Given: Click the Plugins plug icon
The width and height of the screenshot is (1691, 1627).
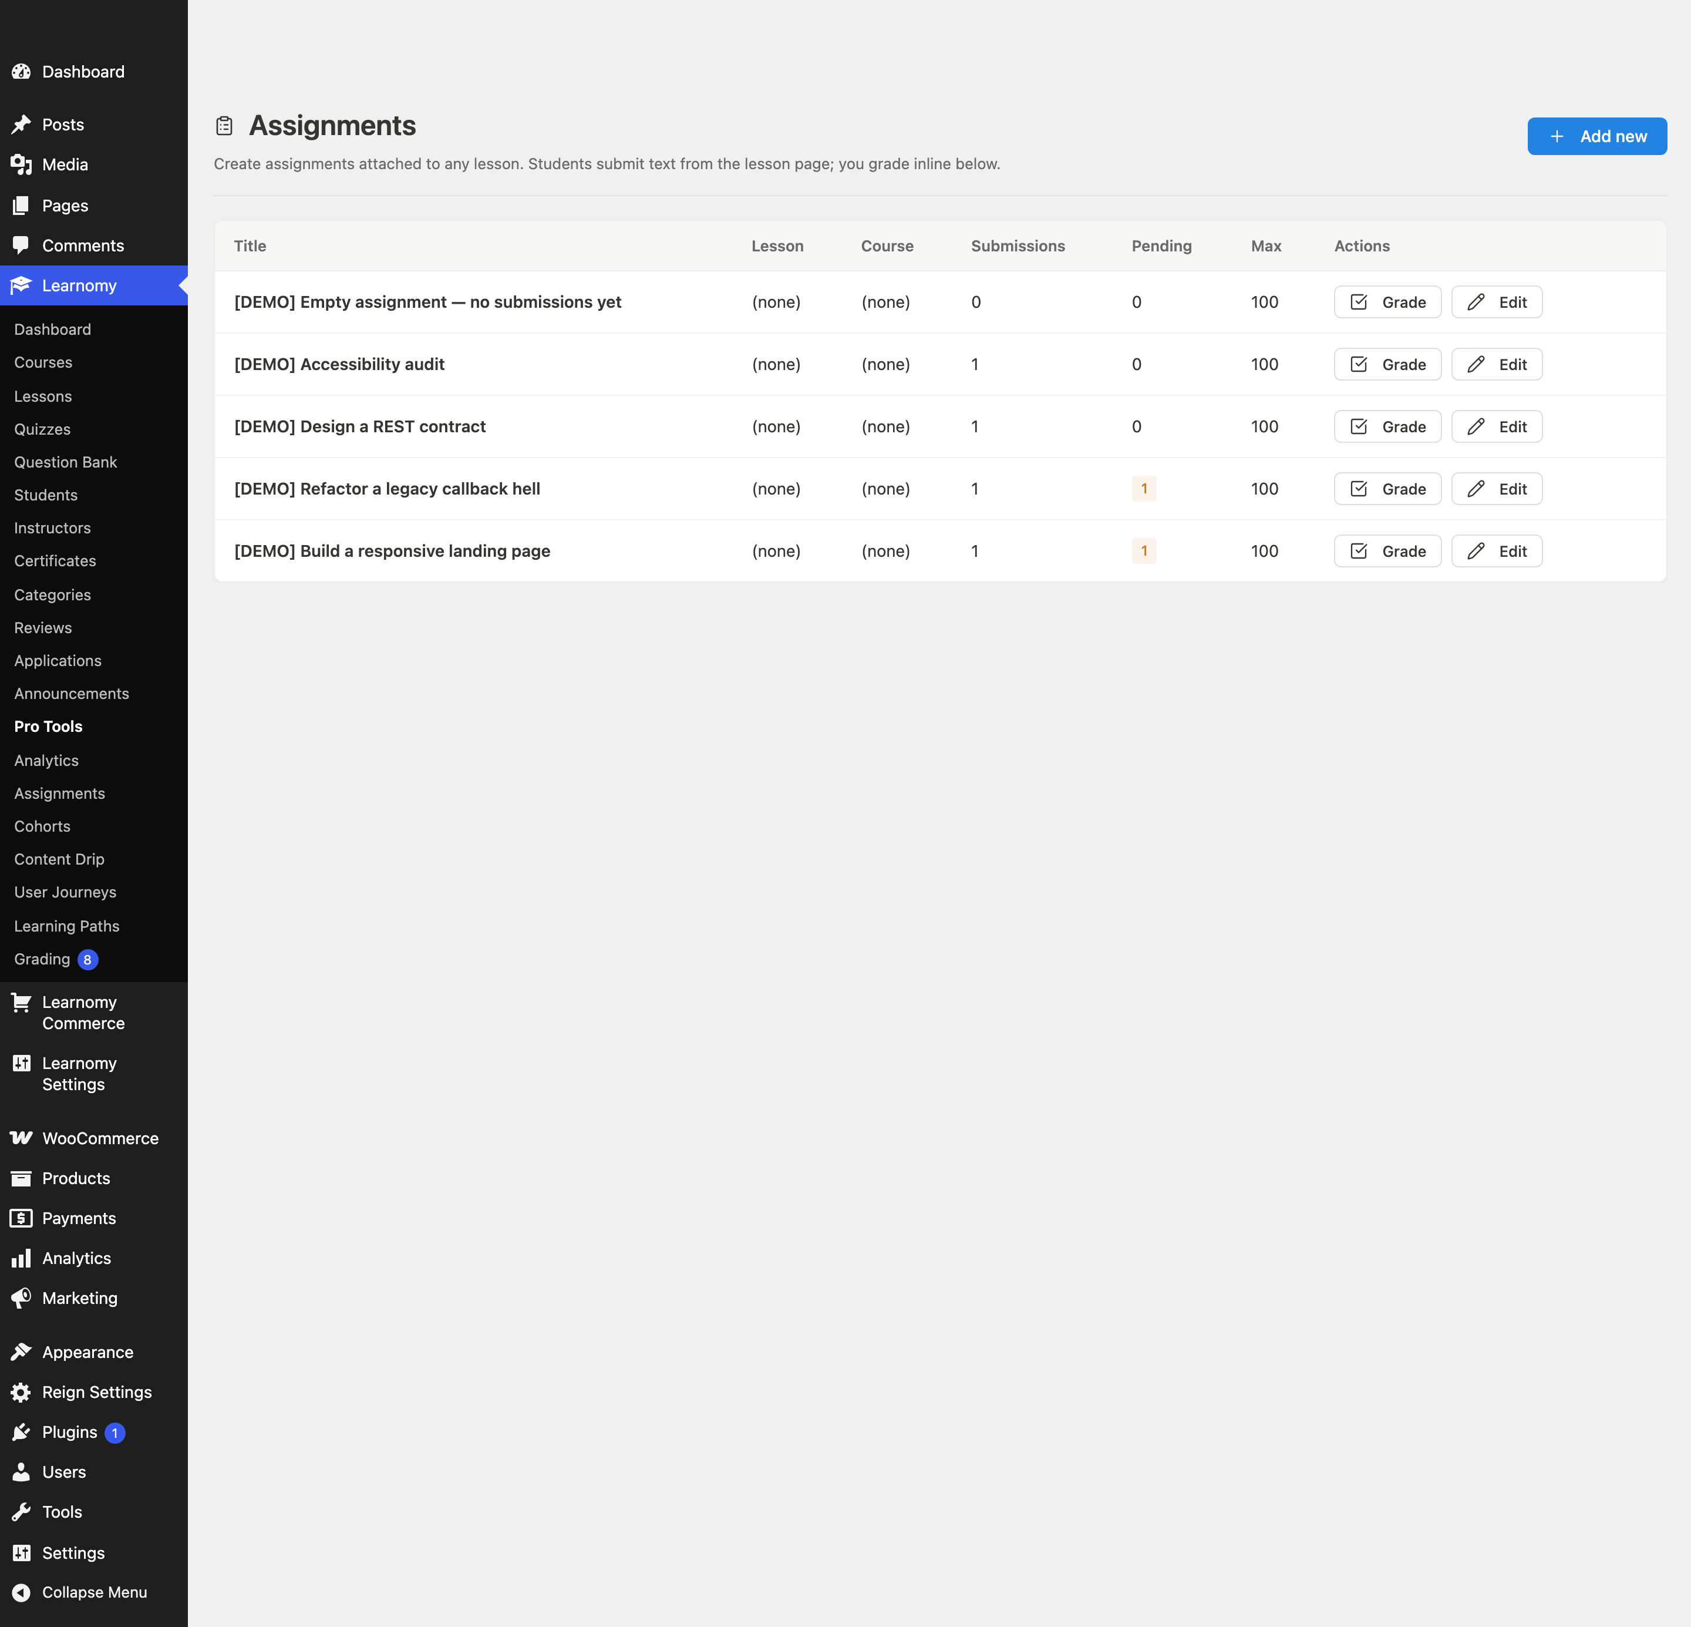Looking at the screenshot, I should point(22,1433).
